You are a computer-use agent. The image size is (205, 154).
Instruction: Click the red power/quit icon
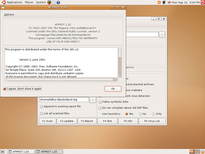click(x=203, y=2)
